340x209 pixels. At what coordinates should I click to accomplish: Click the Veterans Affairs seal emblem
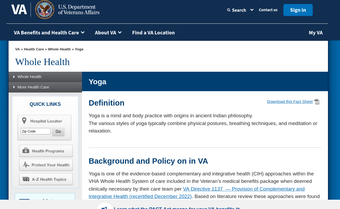click(x=45, y=10)
